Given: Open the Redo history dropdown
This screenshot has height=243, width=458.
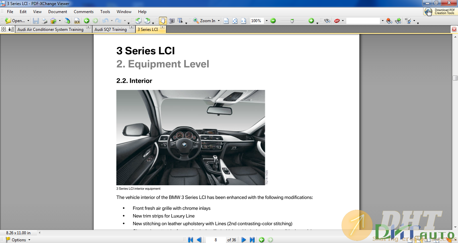Looking at the screenshot, I should [124, 21].
